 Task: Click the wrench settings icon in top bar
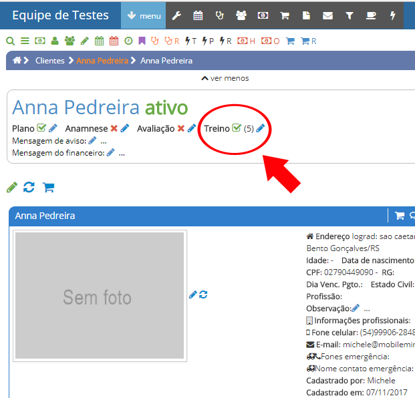(176, 15)
